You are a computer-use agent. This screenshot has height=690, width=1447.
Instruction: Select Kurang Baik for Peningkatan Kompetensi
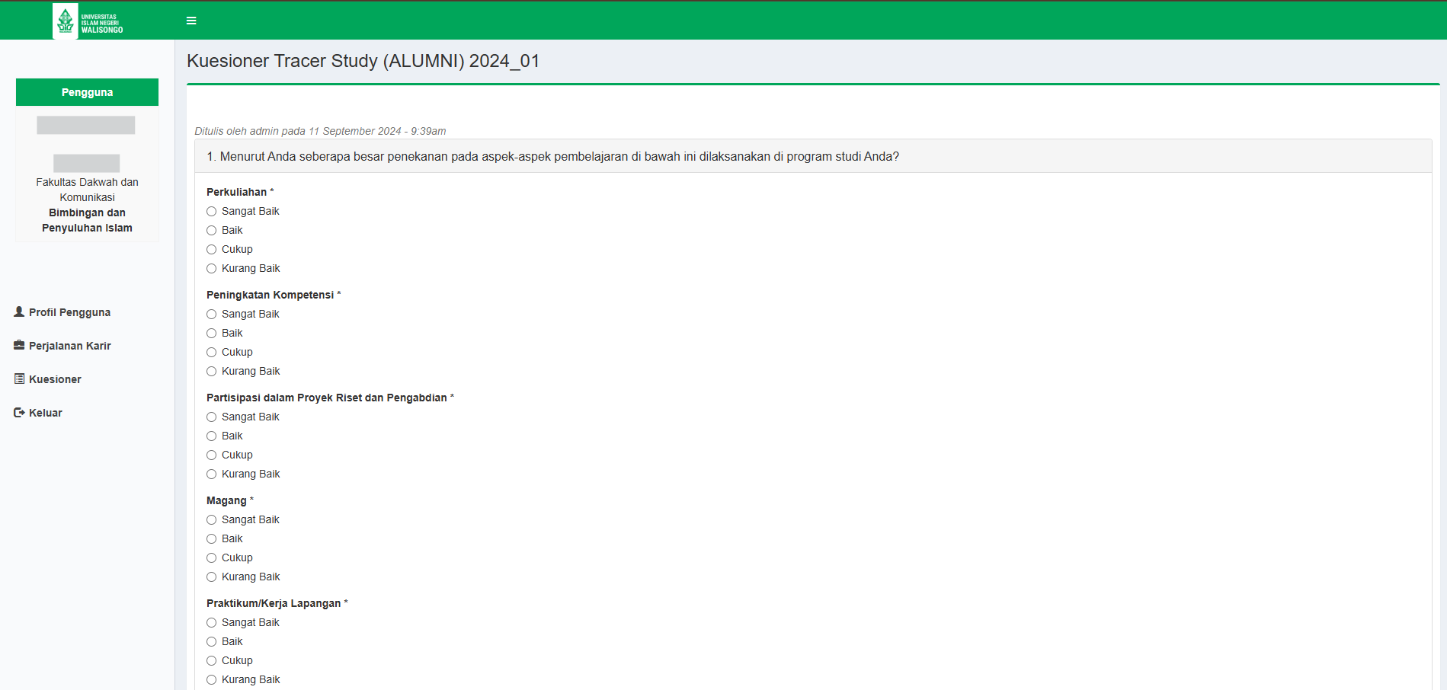[x=212, y=372]
